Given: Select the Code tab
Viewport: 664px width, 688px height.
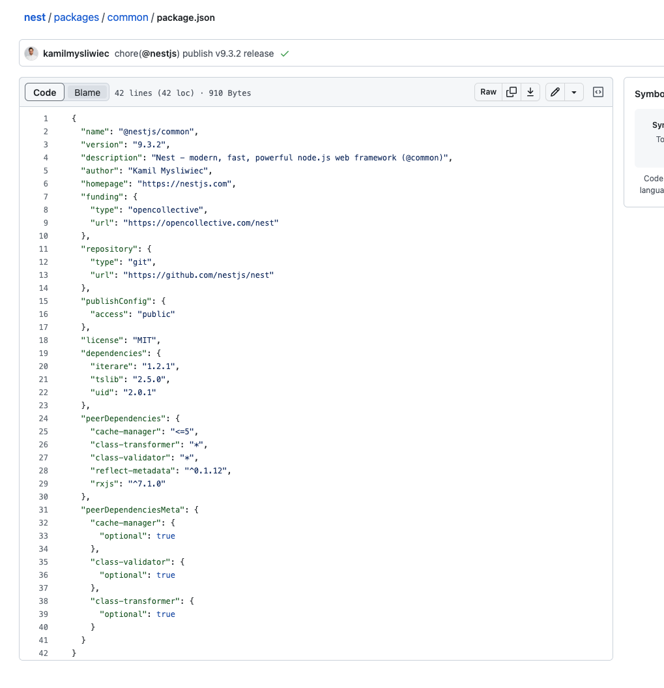Looking at the screenshot, I should 44,92.
